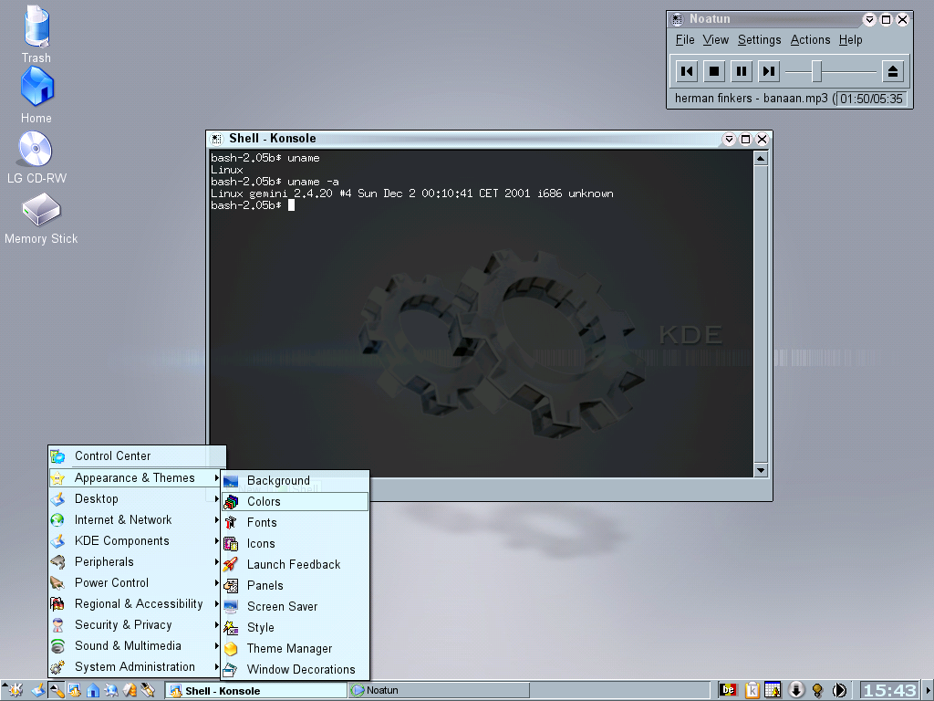
Task: Open the LG CD-RW desktop icon
Action: pos(36,149)
